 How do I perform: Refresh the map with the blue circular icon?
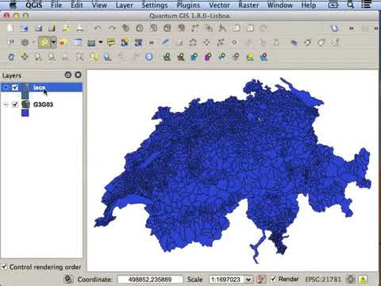[149, 56]
